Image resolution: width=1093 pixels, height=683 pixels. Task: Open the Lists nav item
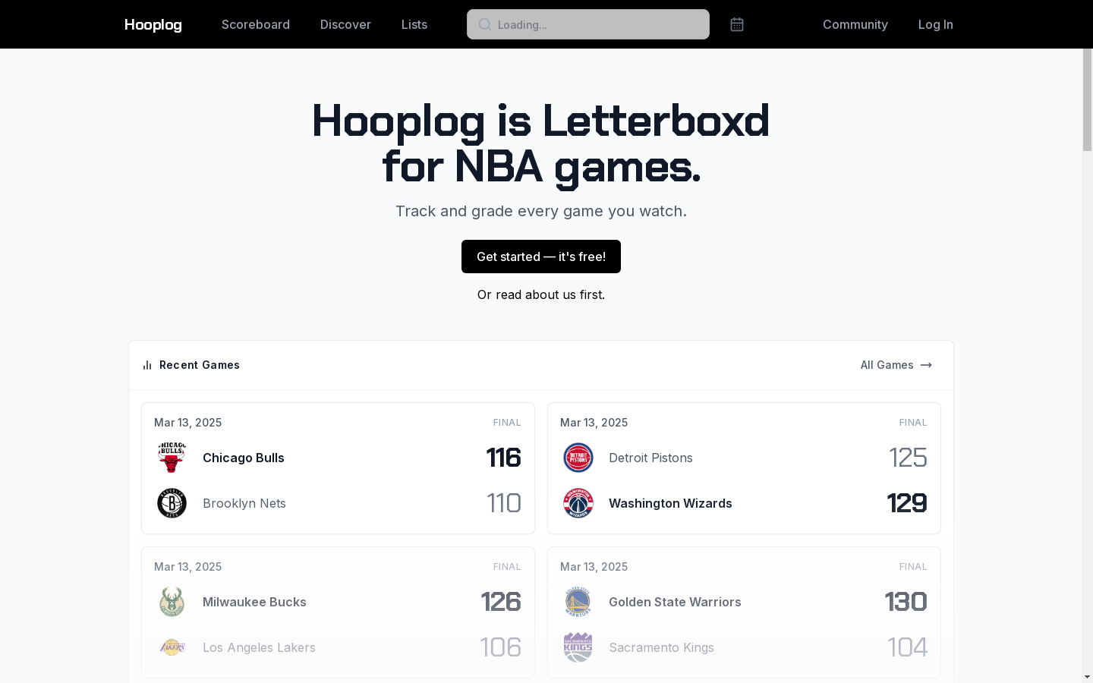pyautogui.click(x=414, y=24)
